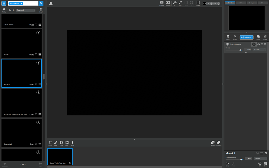Image resolution: width=269 pixels, height=168 pixels.
Task: Expand the Impression adjustment settings chevron
Action: 246,53
